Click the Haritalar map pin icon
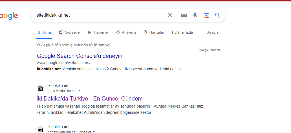The height and width of the screenshot is (133, 291). coord(145,32)
